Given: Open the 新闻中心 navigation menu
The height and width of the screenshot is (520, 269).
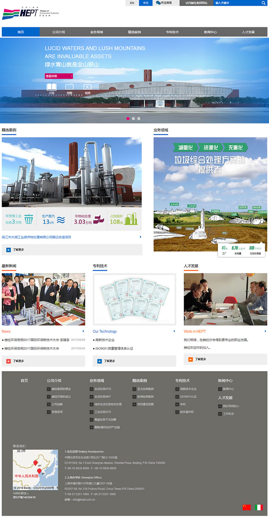Looking at the screenshot, I should [210, 32].
